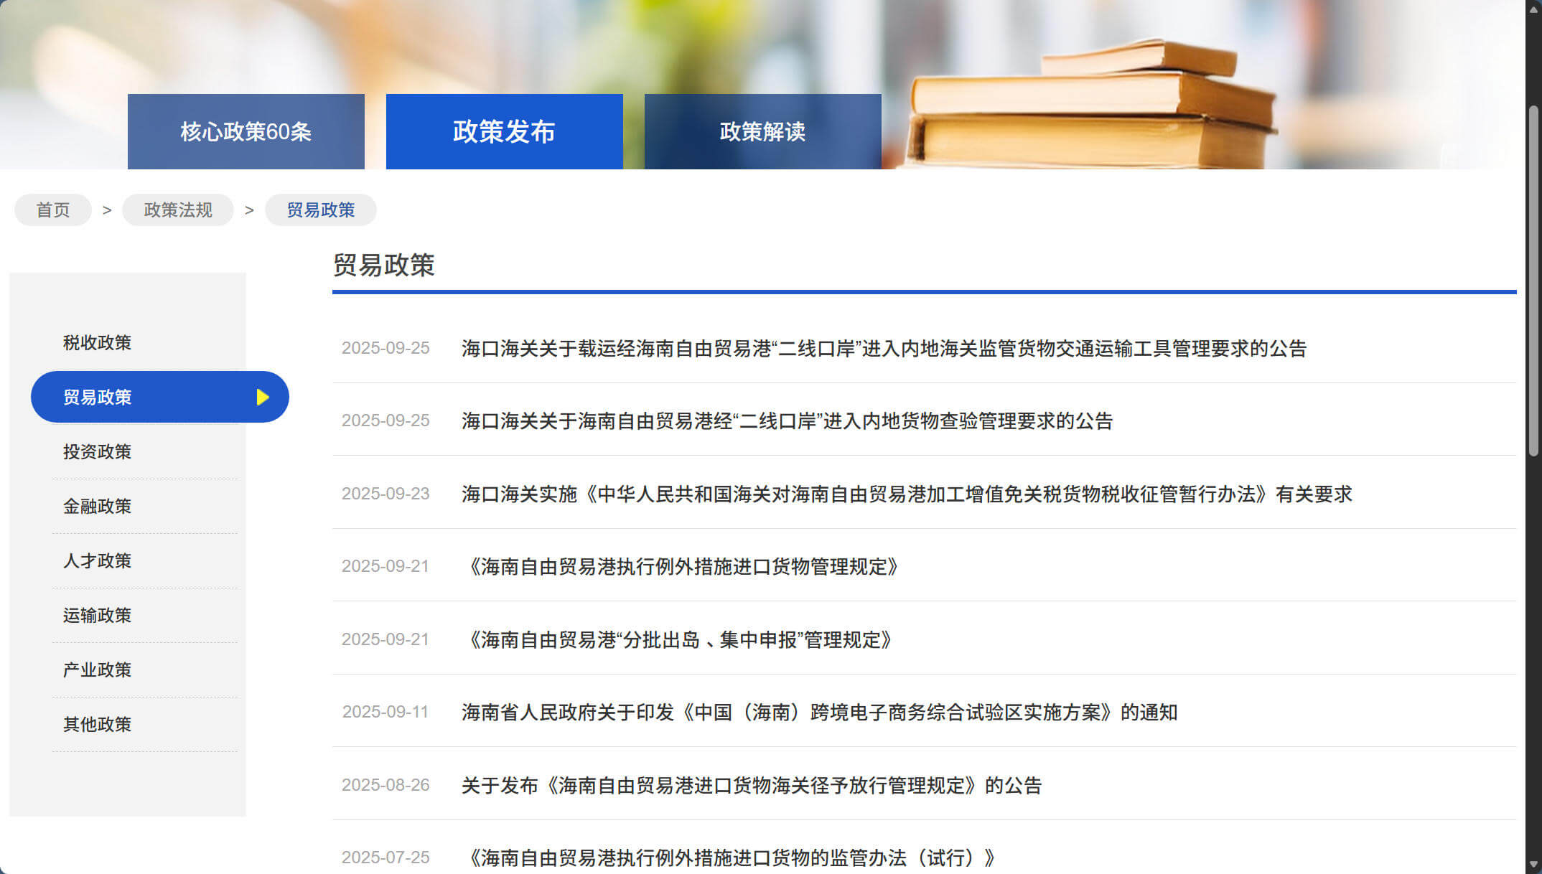Open the 核心政策60条 tab
1542x874 pixels.
pos(246,132)
